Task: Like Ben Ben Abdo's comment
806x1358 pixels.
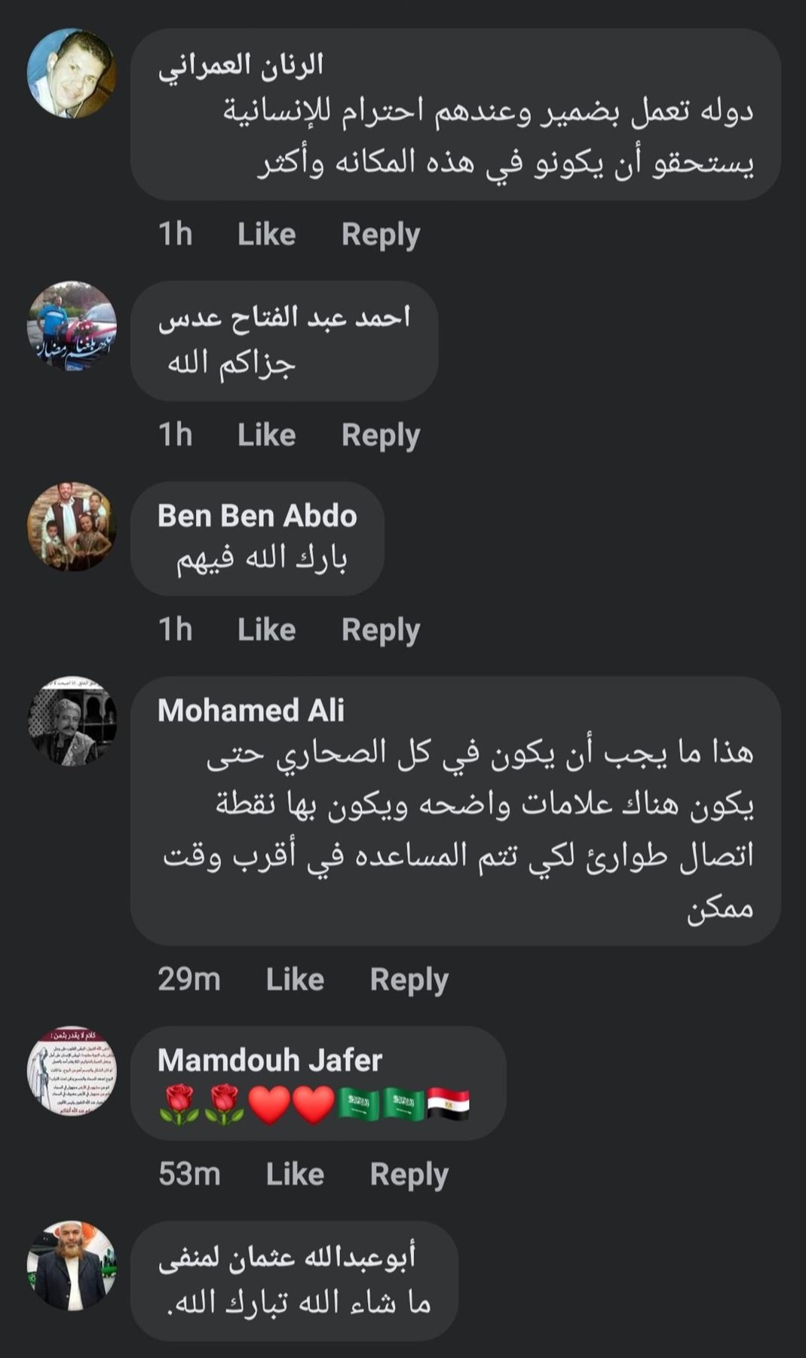Action: (266, 630)
